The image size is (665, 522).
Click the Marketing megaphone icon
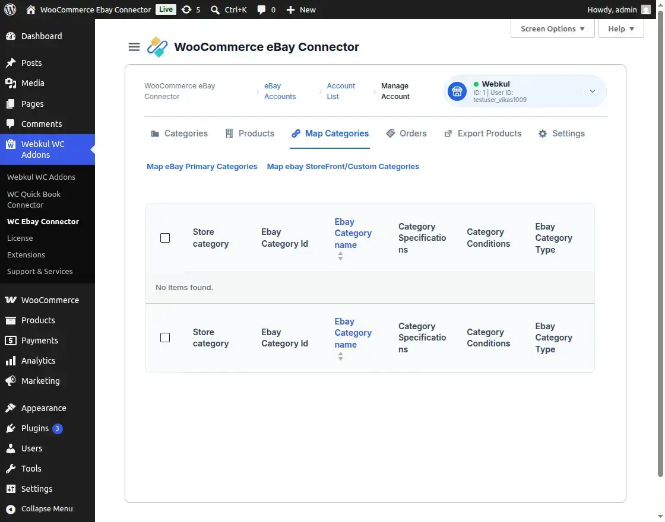(x=11, y=380)
